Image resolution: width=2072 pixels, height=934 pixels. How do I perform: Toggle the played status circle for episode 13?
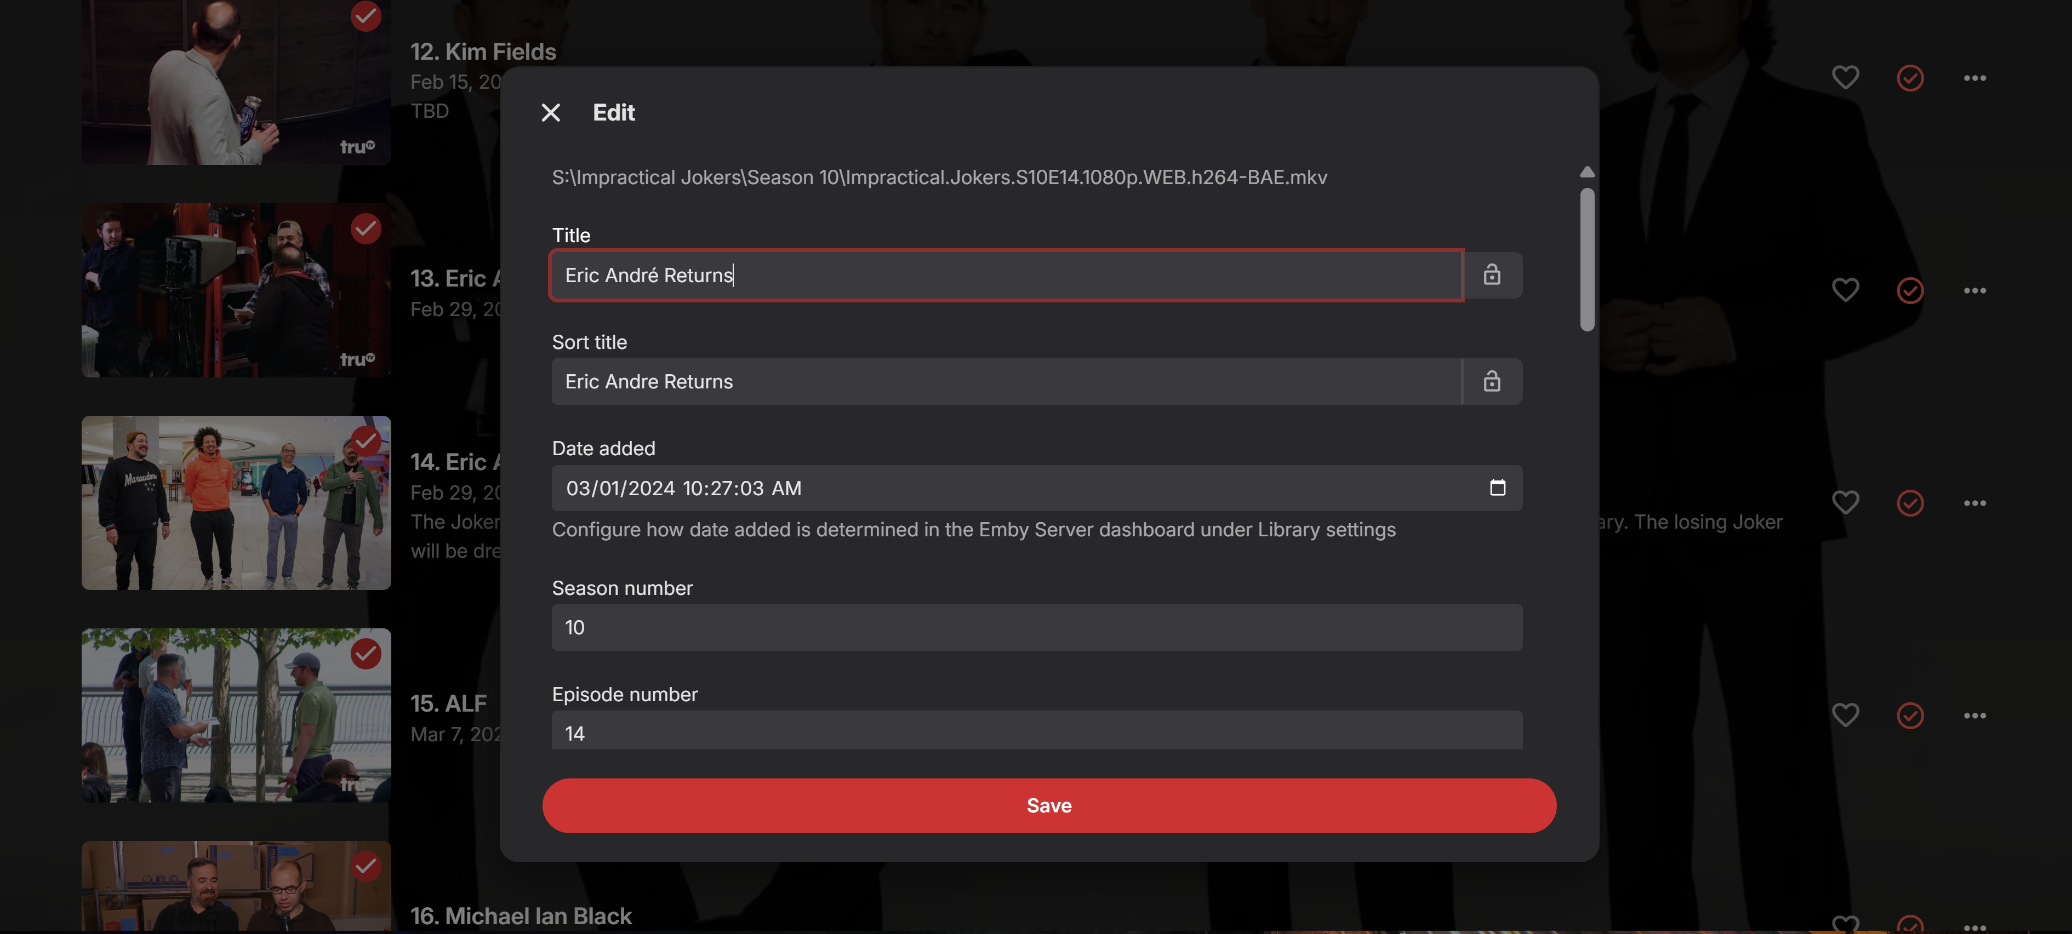point(1910,290)
